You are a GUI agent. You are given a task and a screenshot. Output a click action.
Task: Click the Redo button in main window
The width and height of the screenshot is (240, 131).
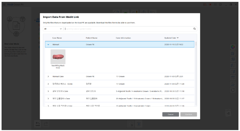(46, 124)
